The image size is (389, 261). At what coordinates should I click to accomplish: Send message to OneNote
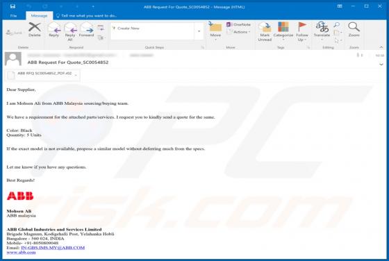239,24
